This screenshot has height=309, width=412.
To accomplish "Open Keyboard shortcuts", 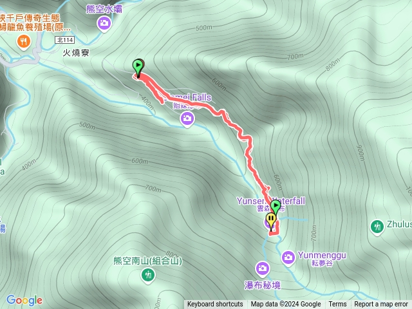I will point(215,304).
